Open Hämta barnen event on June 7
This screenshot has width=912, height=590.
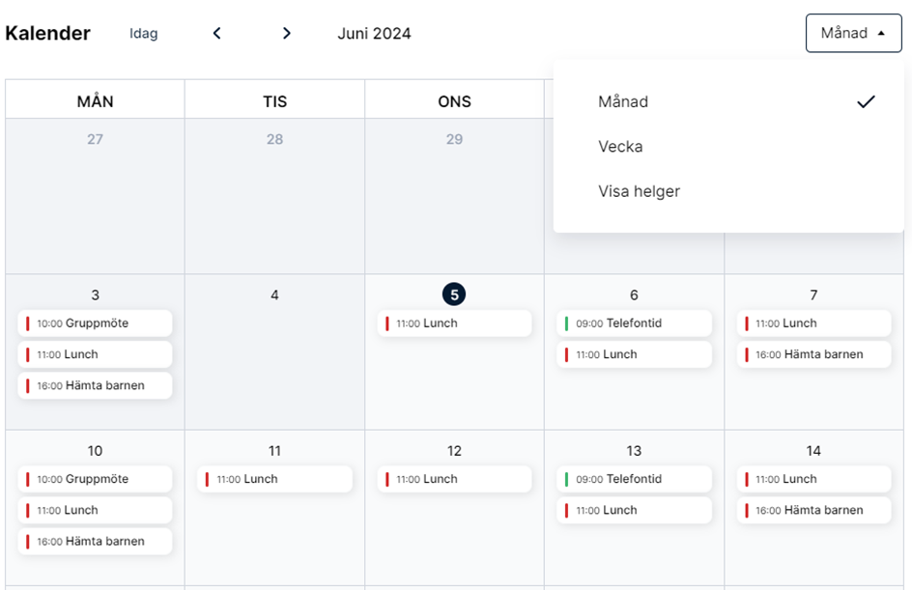coord(813,354)
